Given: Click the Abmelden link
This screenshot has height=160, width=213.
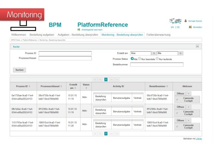Looking at the screenshot, I should 197,27.
